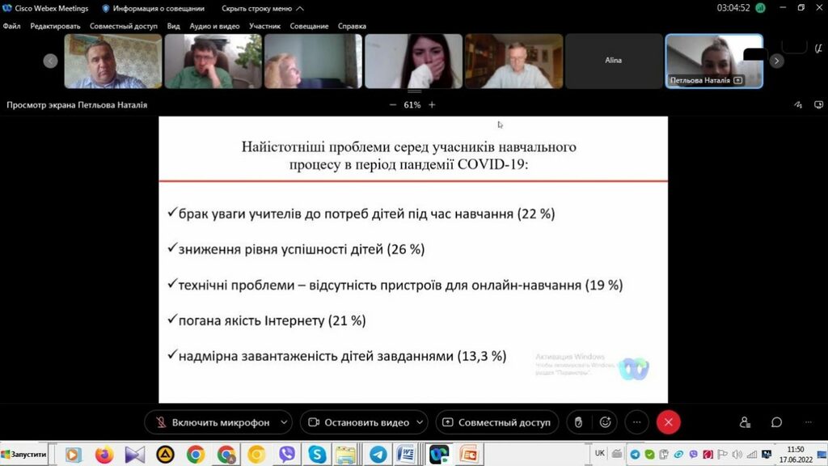Zoom in shared screen with plus
Image resolution: width=828 pixels, height=466 pixels.
pos(432,105)
